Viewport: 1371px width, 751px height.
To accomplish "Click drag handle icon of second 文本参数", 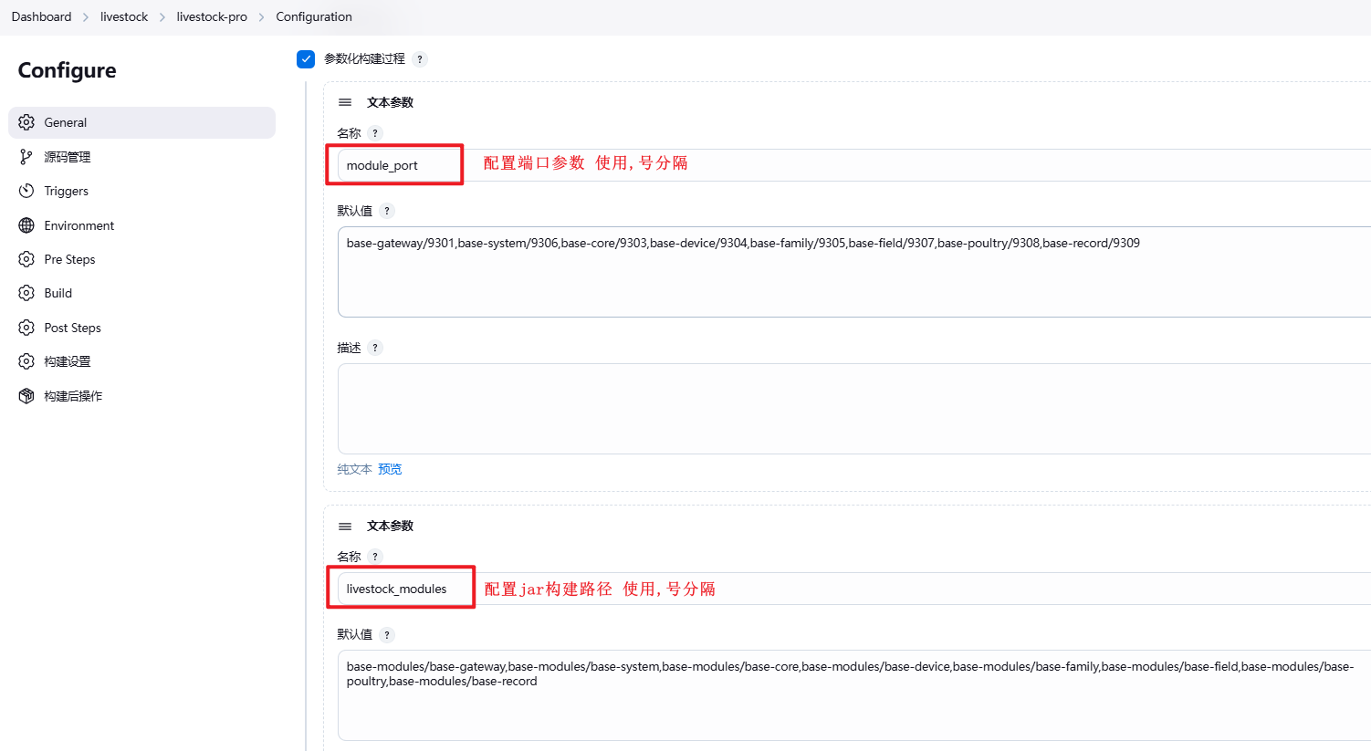I will coord(345,527).
